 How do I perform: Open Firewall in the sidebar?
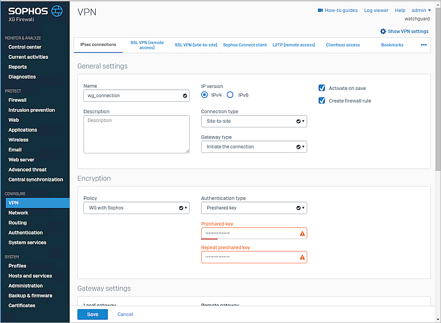click(x=18, y=100)
